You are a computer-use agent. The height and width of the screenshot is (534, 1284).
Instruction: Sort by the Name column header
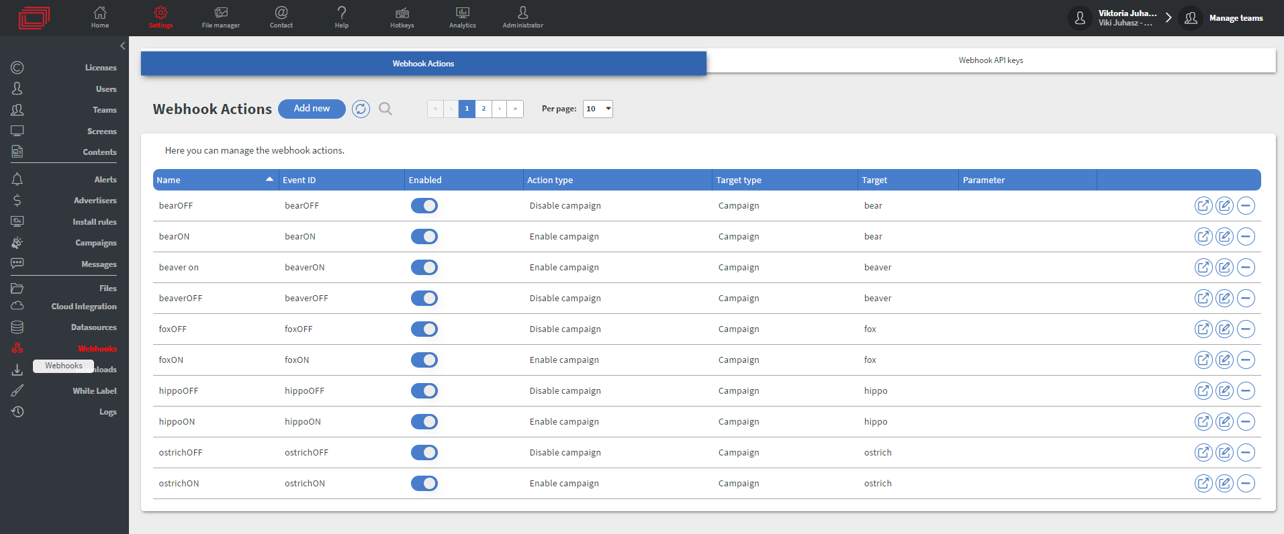coord(216,180)
